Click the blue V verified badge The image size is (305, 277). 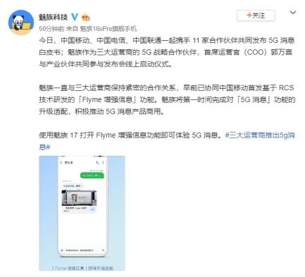(x=74, y=17)
